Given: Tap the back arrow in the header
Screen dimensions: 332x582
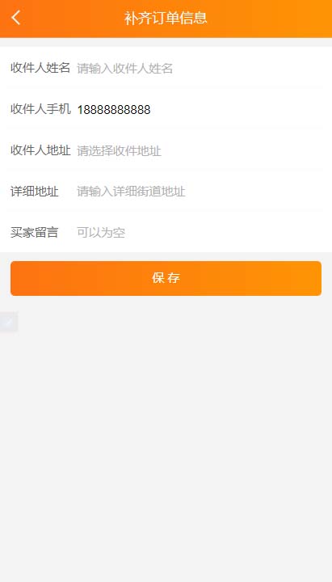Looking at the screenshot, I should click(x=15, y=18).
